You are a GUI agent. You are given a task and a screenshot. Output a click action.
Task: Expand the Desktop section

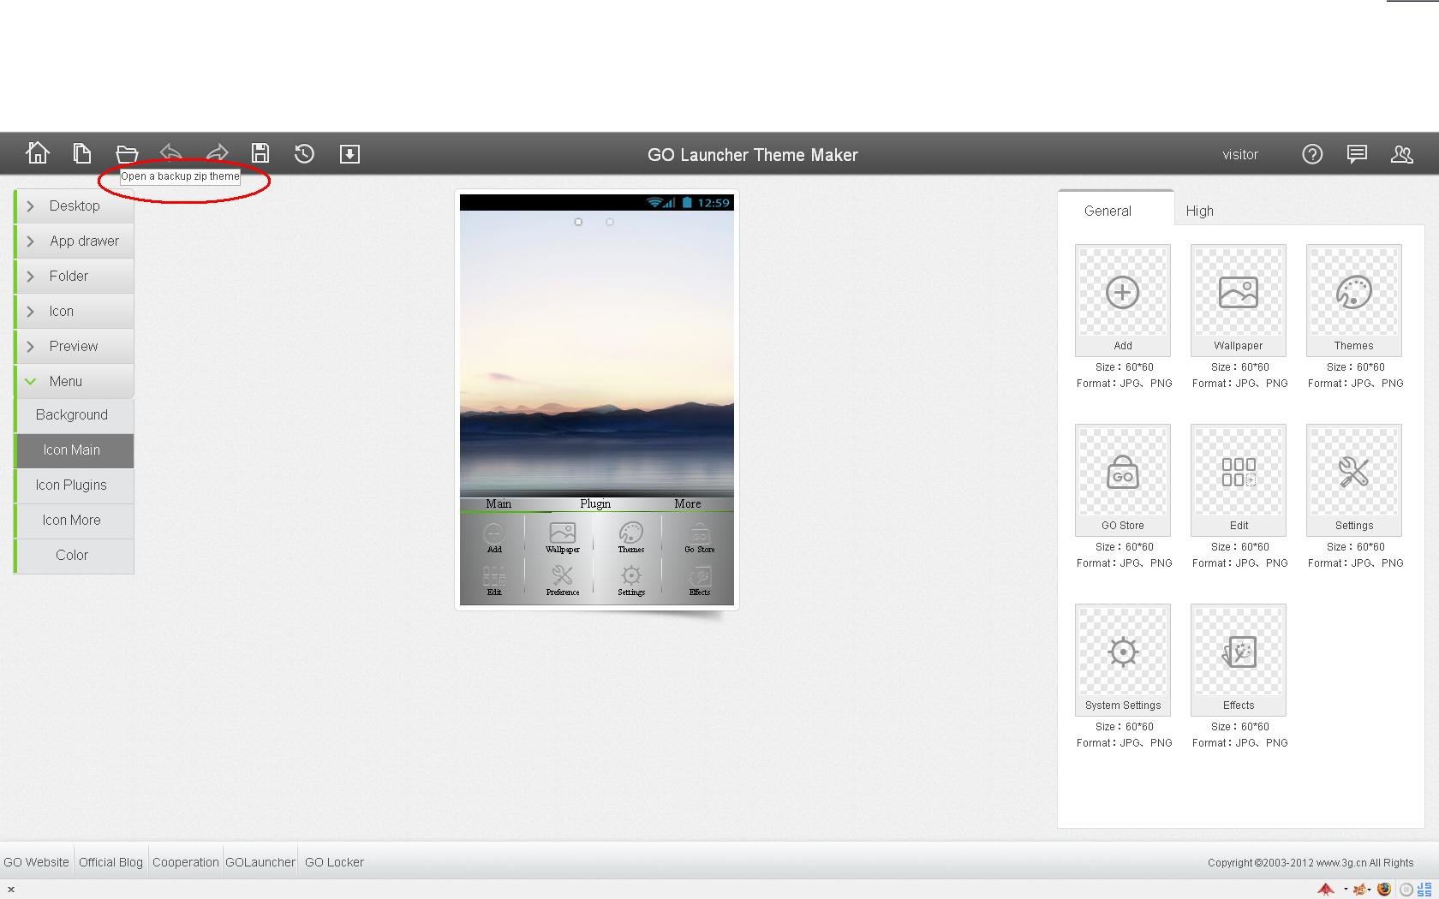point(75,206)
